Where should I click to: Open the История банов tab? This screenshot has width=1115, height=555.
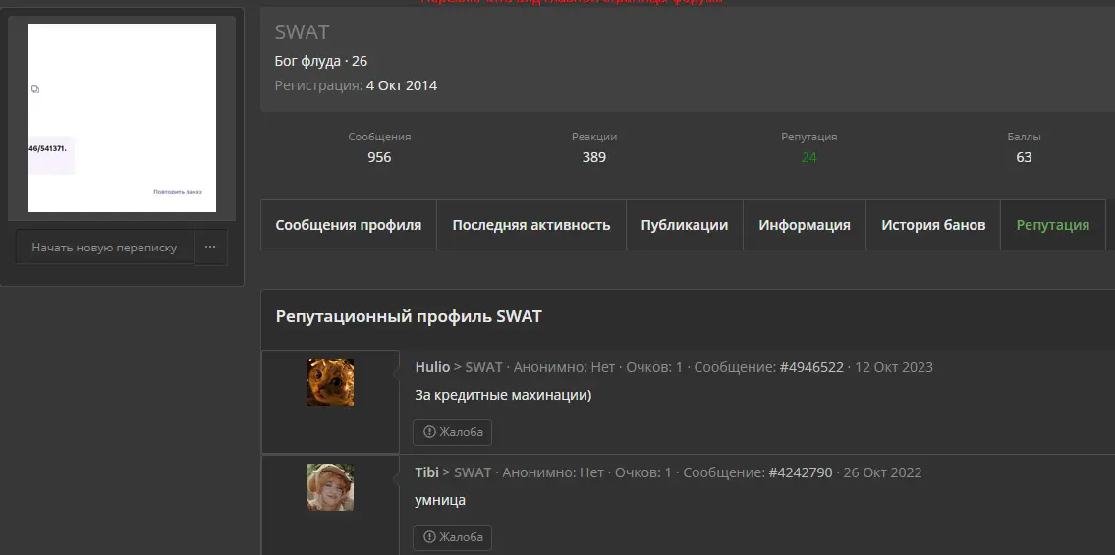tap(933, 225)
